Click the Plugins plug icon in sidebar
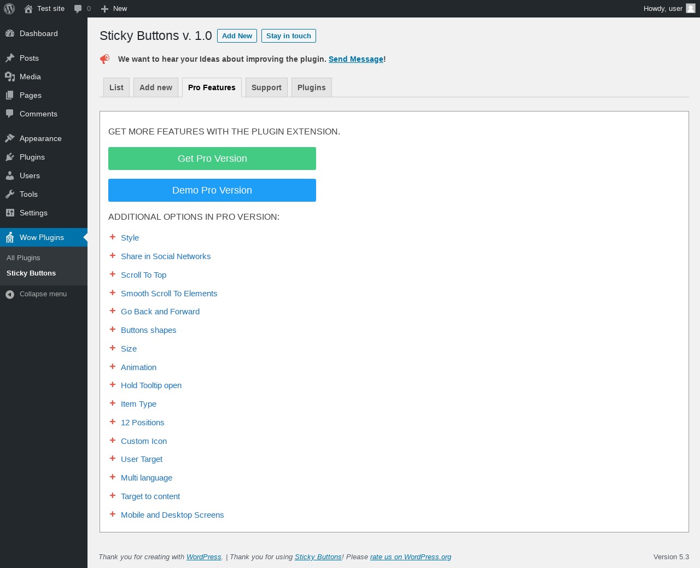This screenshot has height=568, width=700. [x=10, y=157]
